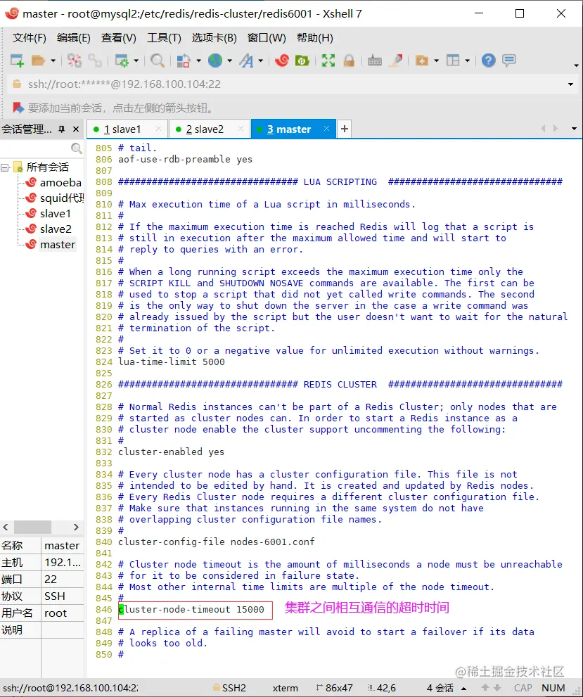Click the lock screen padlock icon

[350, 60]
